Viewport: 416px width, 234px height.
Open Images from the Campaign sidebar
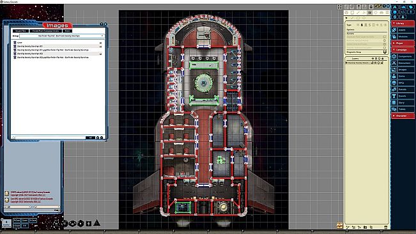tap(403, 70)
